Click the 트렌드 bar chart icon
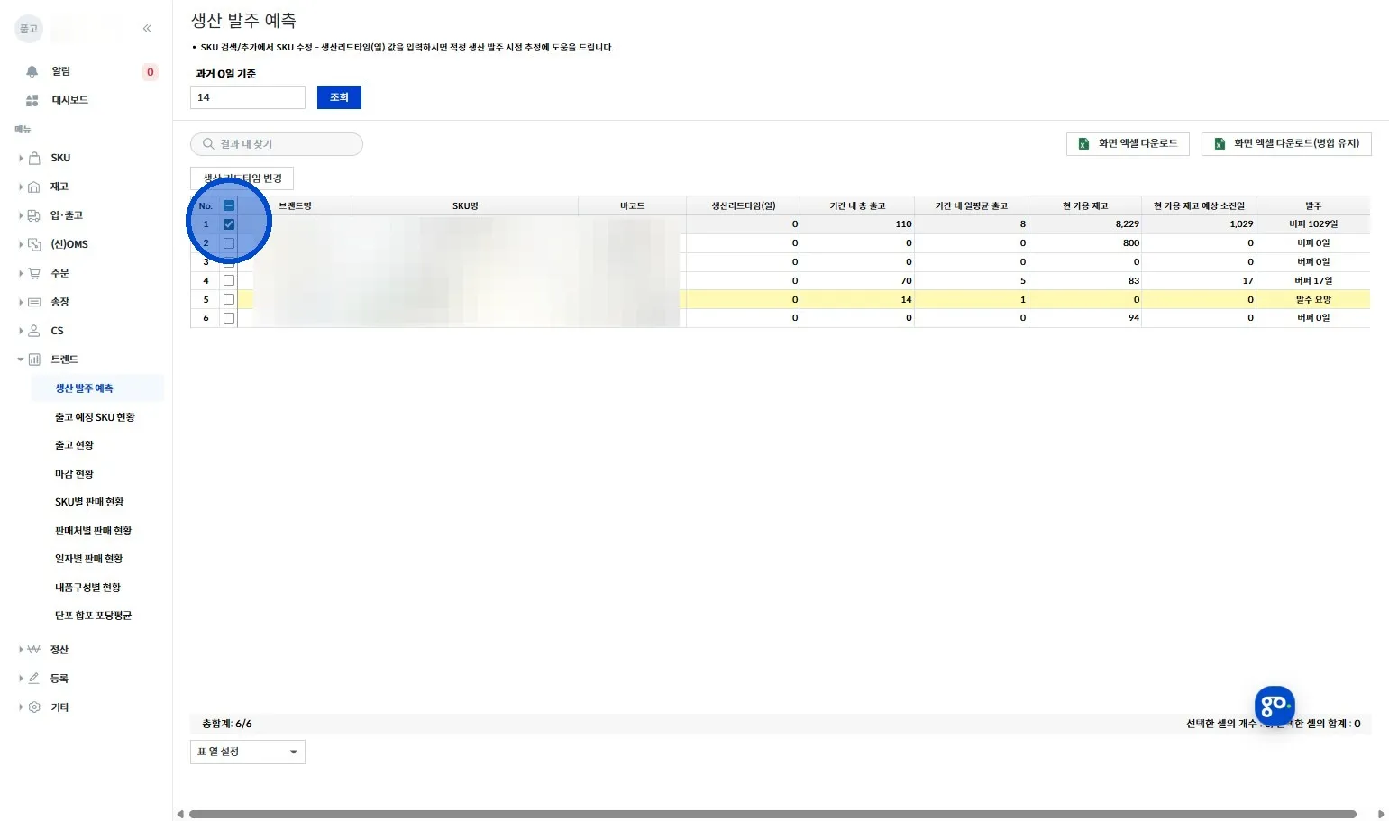The width and height of the screenshot is (1389, 821). pyautogui.click(x=34, y=360)
